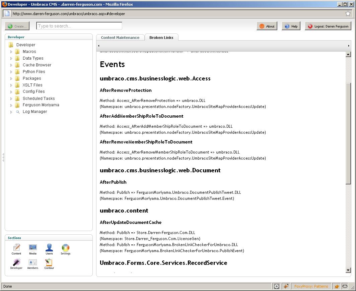The height and width of the screenshot is (291, 356).
Task: Open the Help button
Action: click(x=291, y=26)
